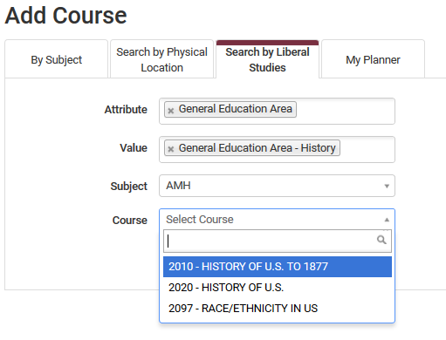
Task: Open the AMH subject dropdown
Action: pyautogui.click(x=277, y=186)
